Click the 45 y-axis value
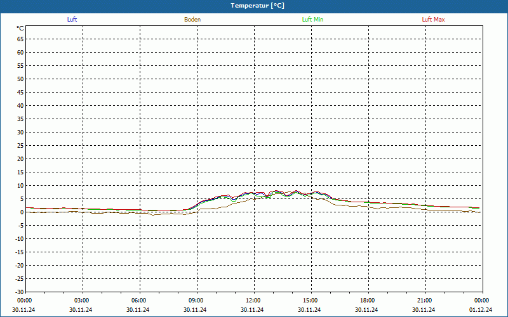The width and height of the screenshot is (508, 317). pyautogui.click(x=20, y=93)
